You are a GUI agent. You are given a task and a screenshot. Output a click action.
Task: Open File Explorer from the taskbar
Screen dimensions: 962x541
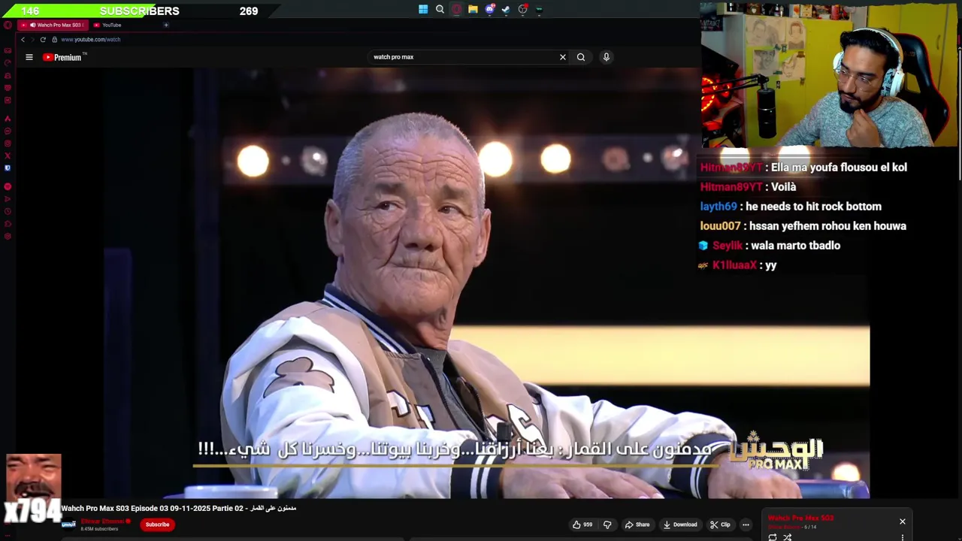pyautogui.click(x=473, y=10)
